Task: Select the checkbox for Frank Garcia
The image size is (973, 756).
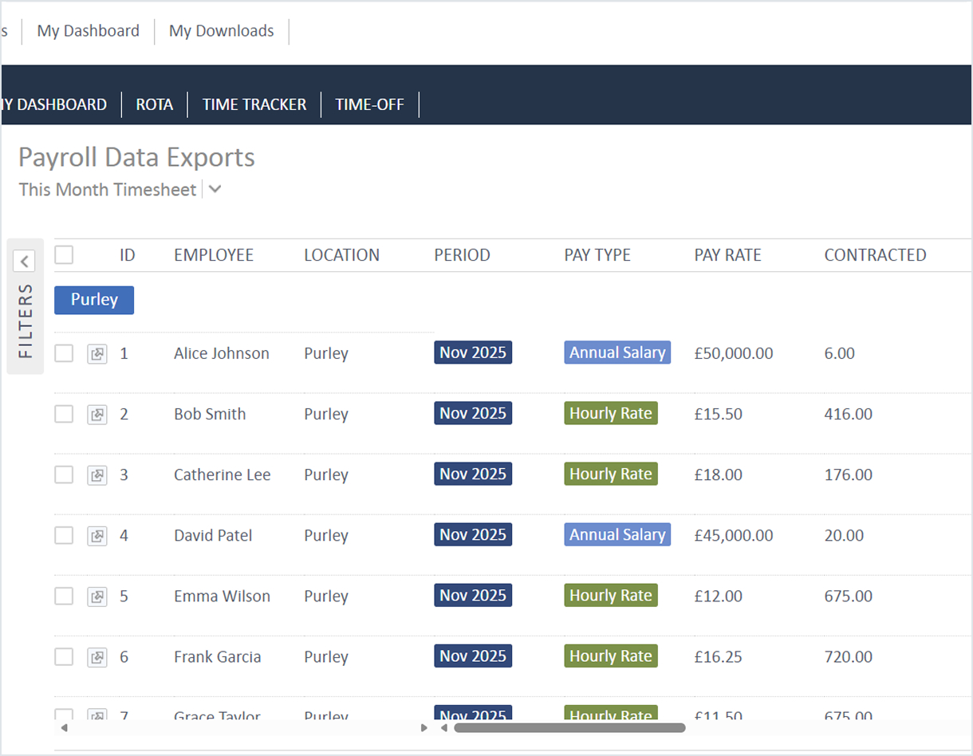Action: tap(64, 656)
